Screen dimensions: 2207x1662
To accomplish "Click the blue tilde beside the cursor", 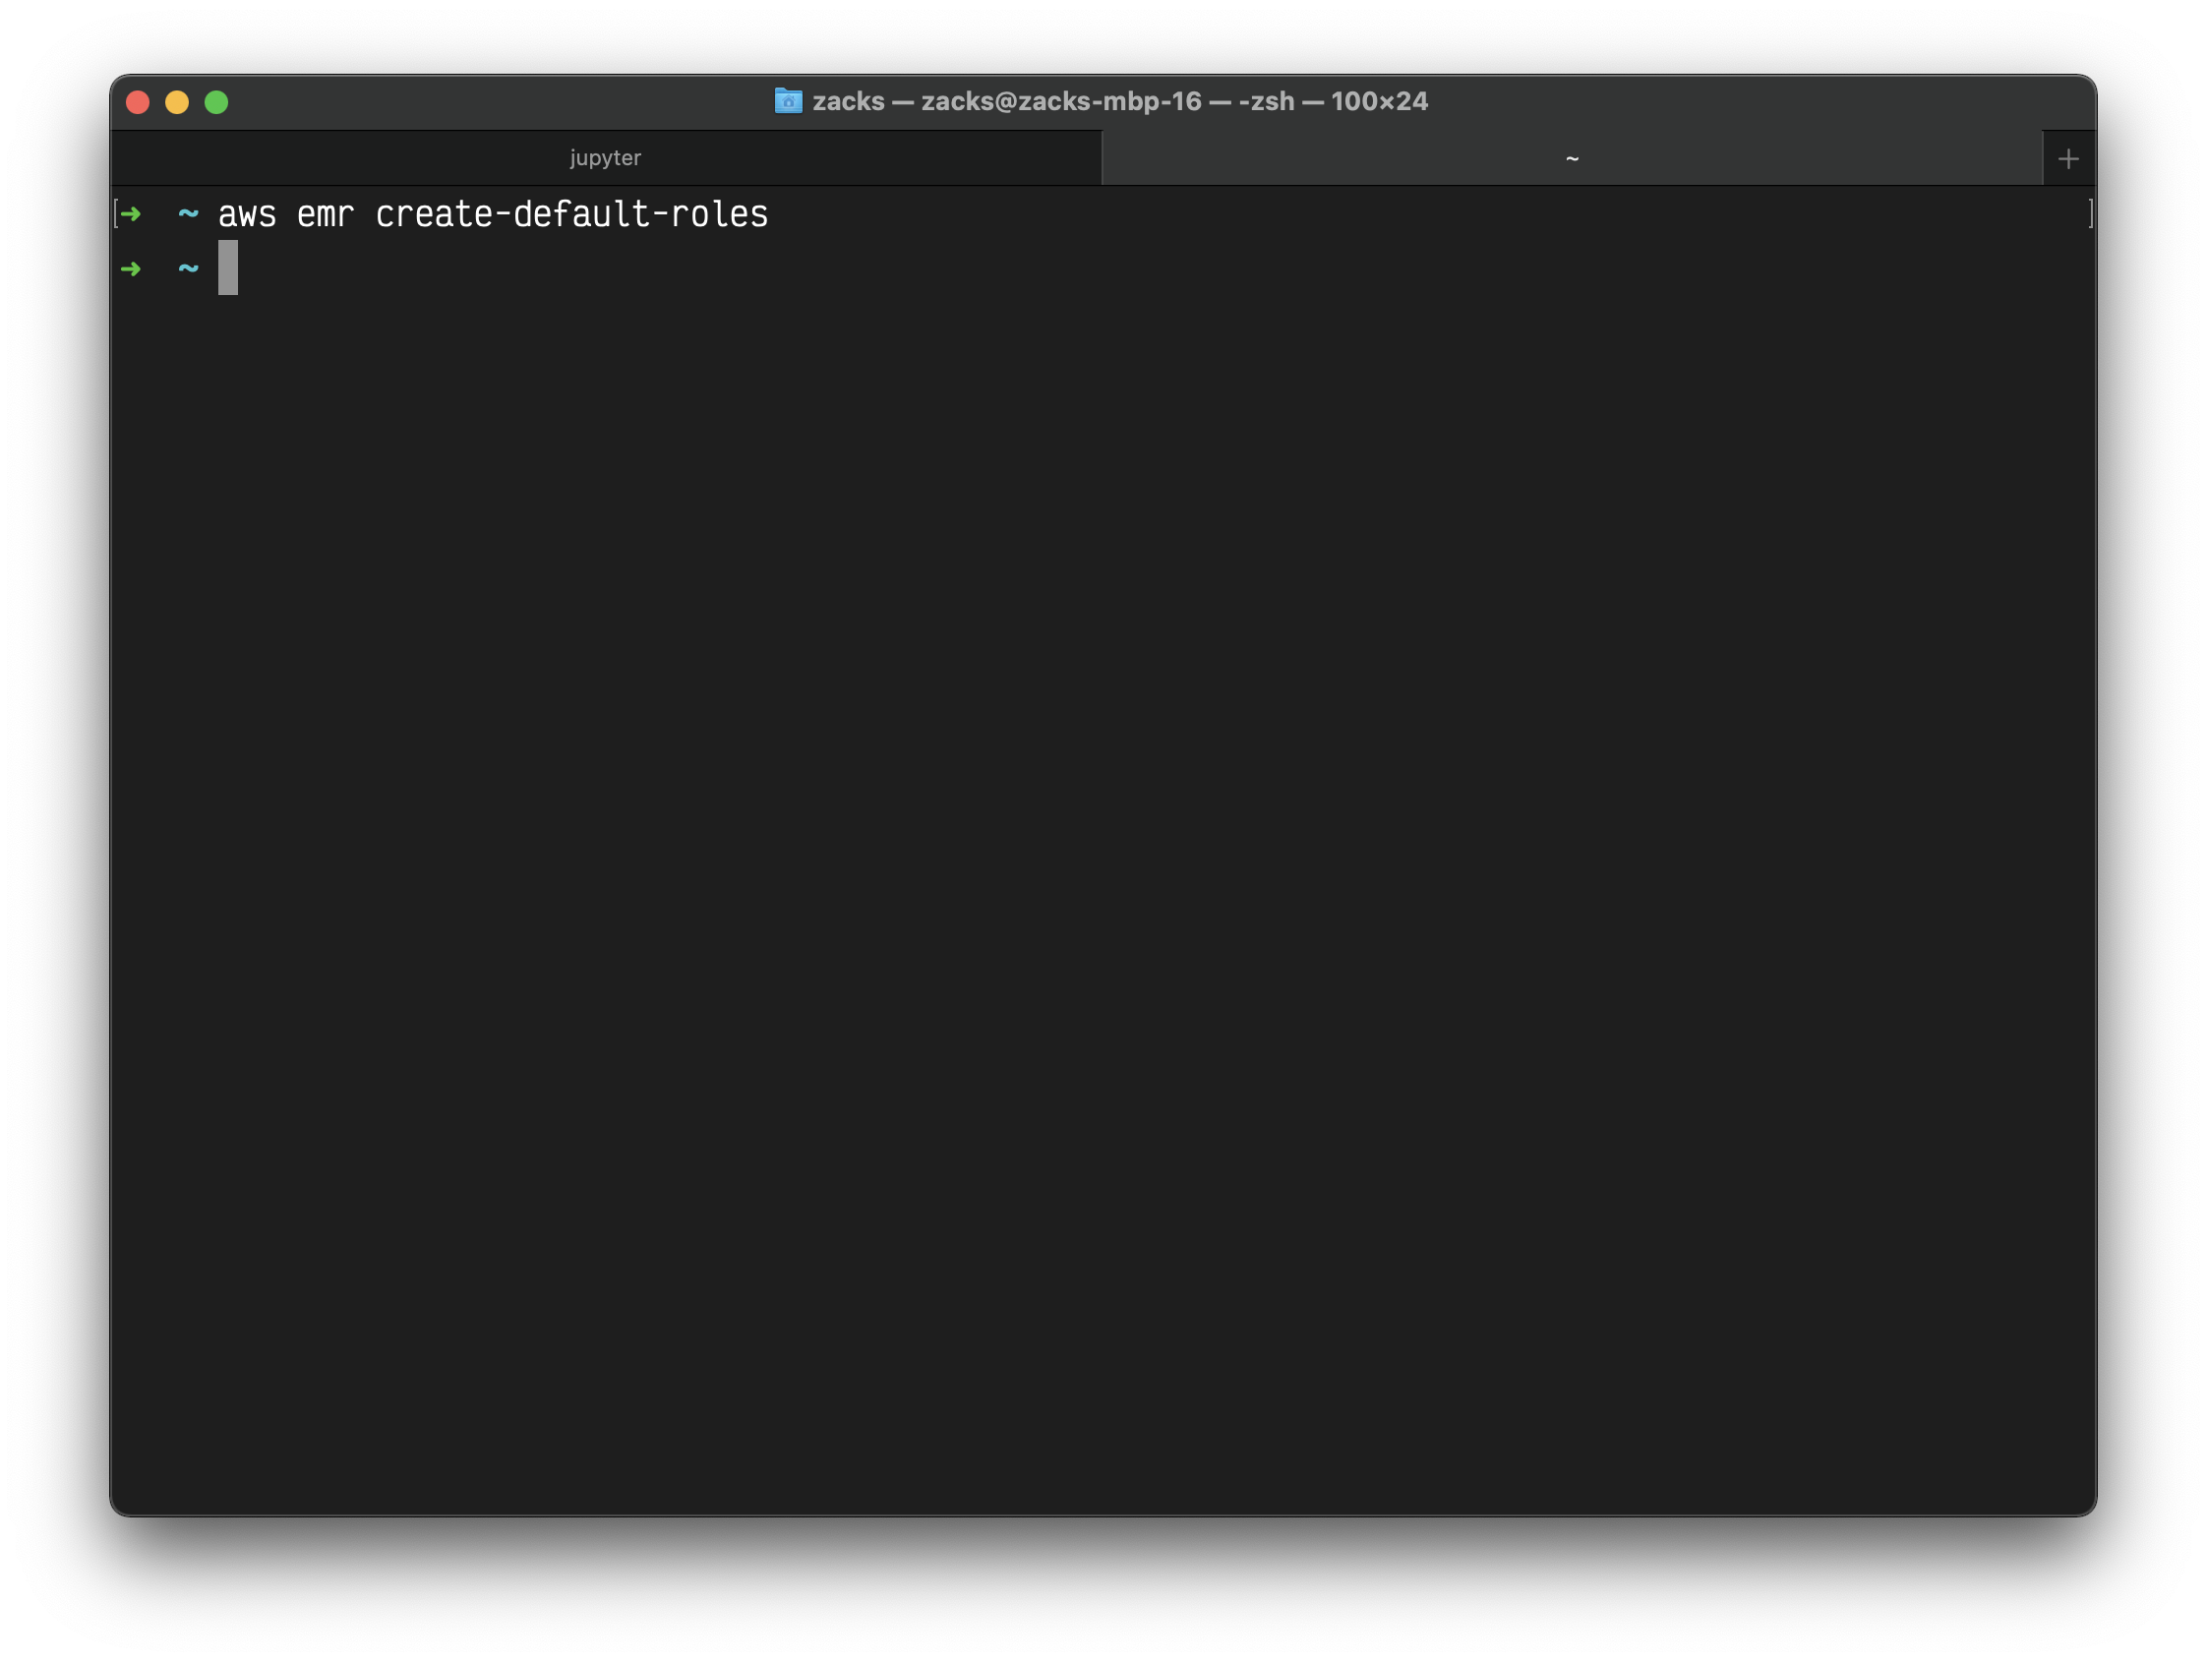I will (x=188, y=268).
